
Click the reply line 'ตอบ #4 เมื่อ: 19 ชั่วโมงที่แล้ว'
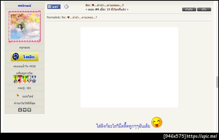[x=107, y=9]
